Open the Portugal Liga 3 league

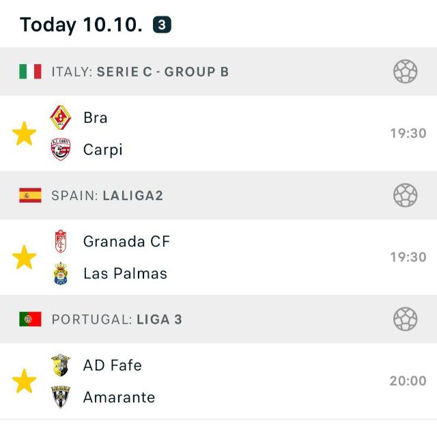point(117,319)
